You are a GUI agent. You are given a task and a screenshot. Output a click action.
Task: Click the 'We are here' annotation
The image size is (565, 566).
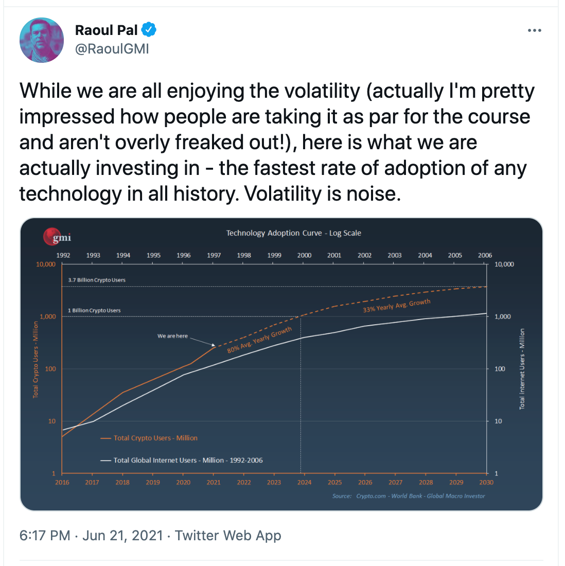tap(172, 336)
